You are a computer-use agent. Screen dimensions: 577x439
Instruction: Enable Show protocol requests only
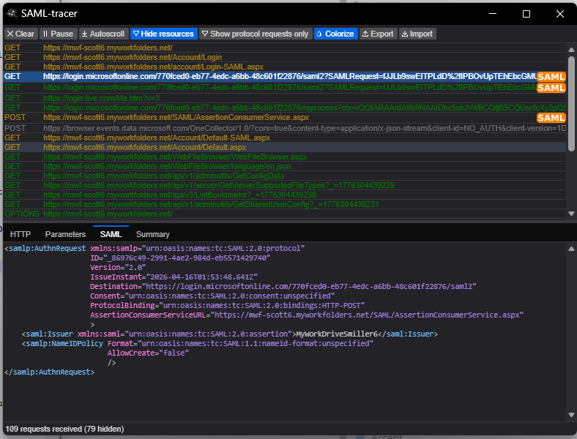click(255, 34)
